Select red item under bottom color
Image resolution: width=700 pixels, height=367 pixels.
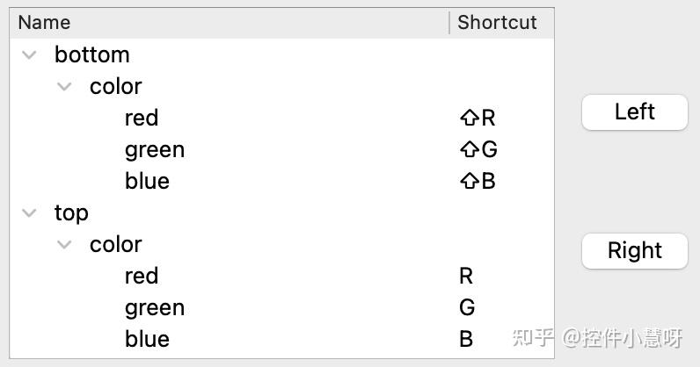(142, 118)
